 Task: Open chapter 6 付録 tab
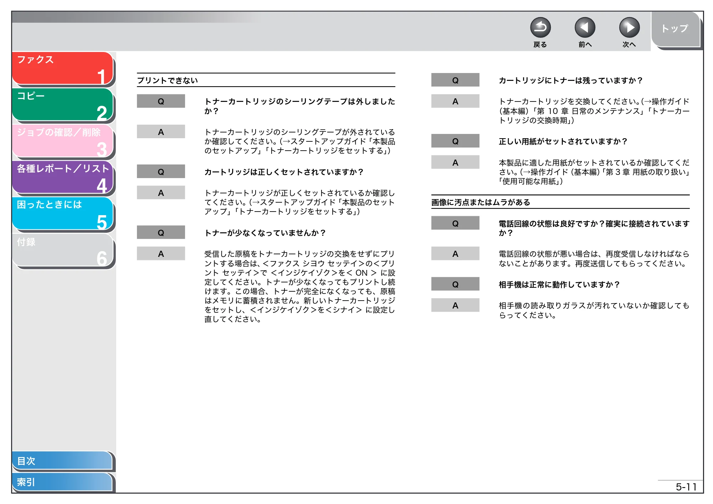(x=63, y=250)
